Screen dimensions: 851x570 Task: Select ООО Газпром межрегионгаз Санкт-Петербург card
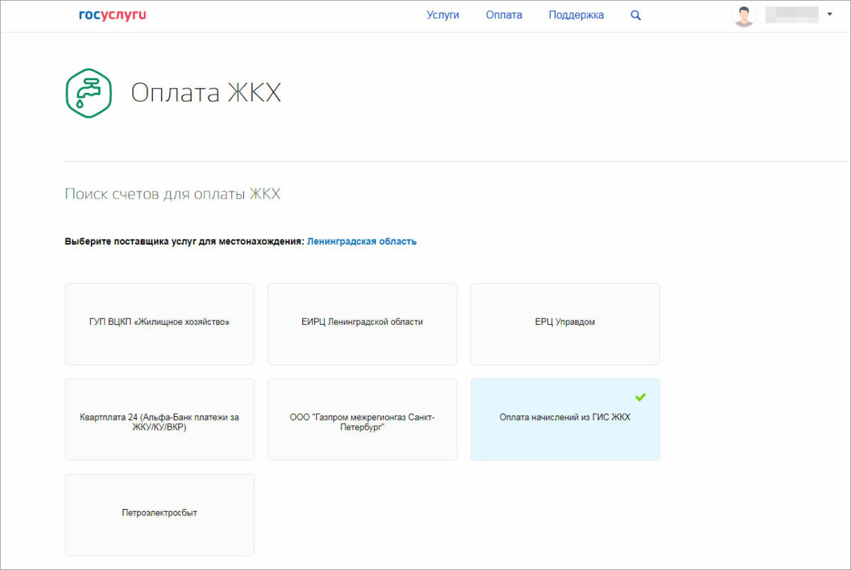click(x=362, y=420)
